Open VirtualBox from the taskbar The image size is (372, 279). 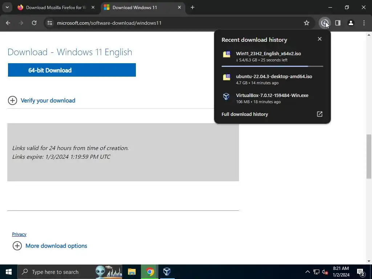pos(167,272)
